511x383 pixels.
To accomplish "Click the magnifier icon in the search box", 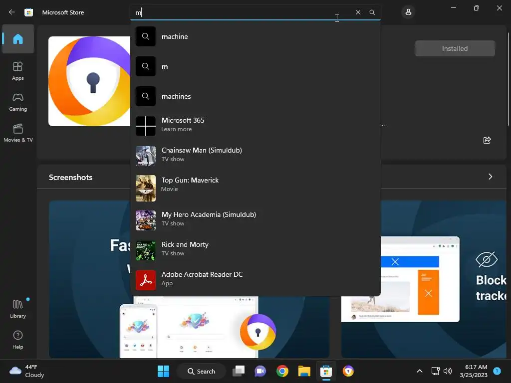I will tap(372, 12).
